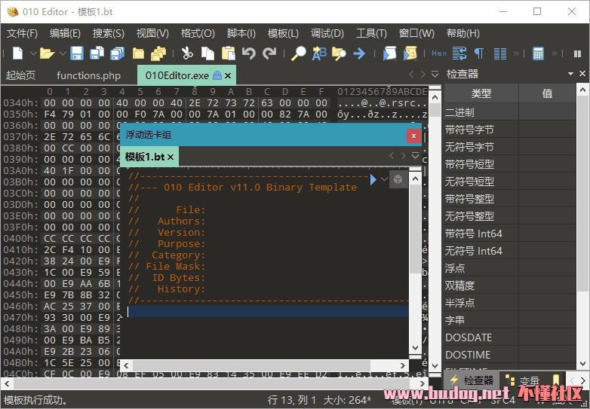Image resolution: width=590 pixels, height=409 pixels.
Task: Click Find in Files folder-magnifier icon
Action: click(x=339, y=53)
